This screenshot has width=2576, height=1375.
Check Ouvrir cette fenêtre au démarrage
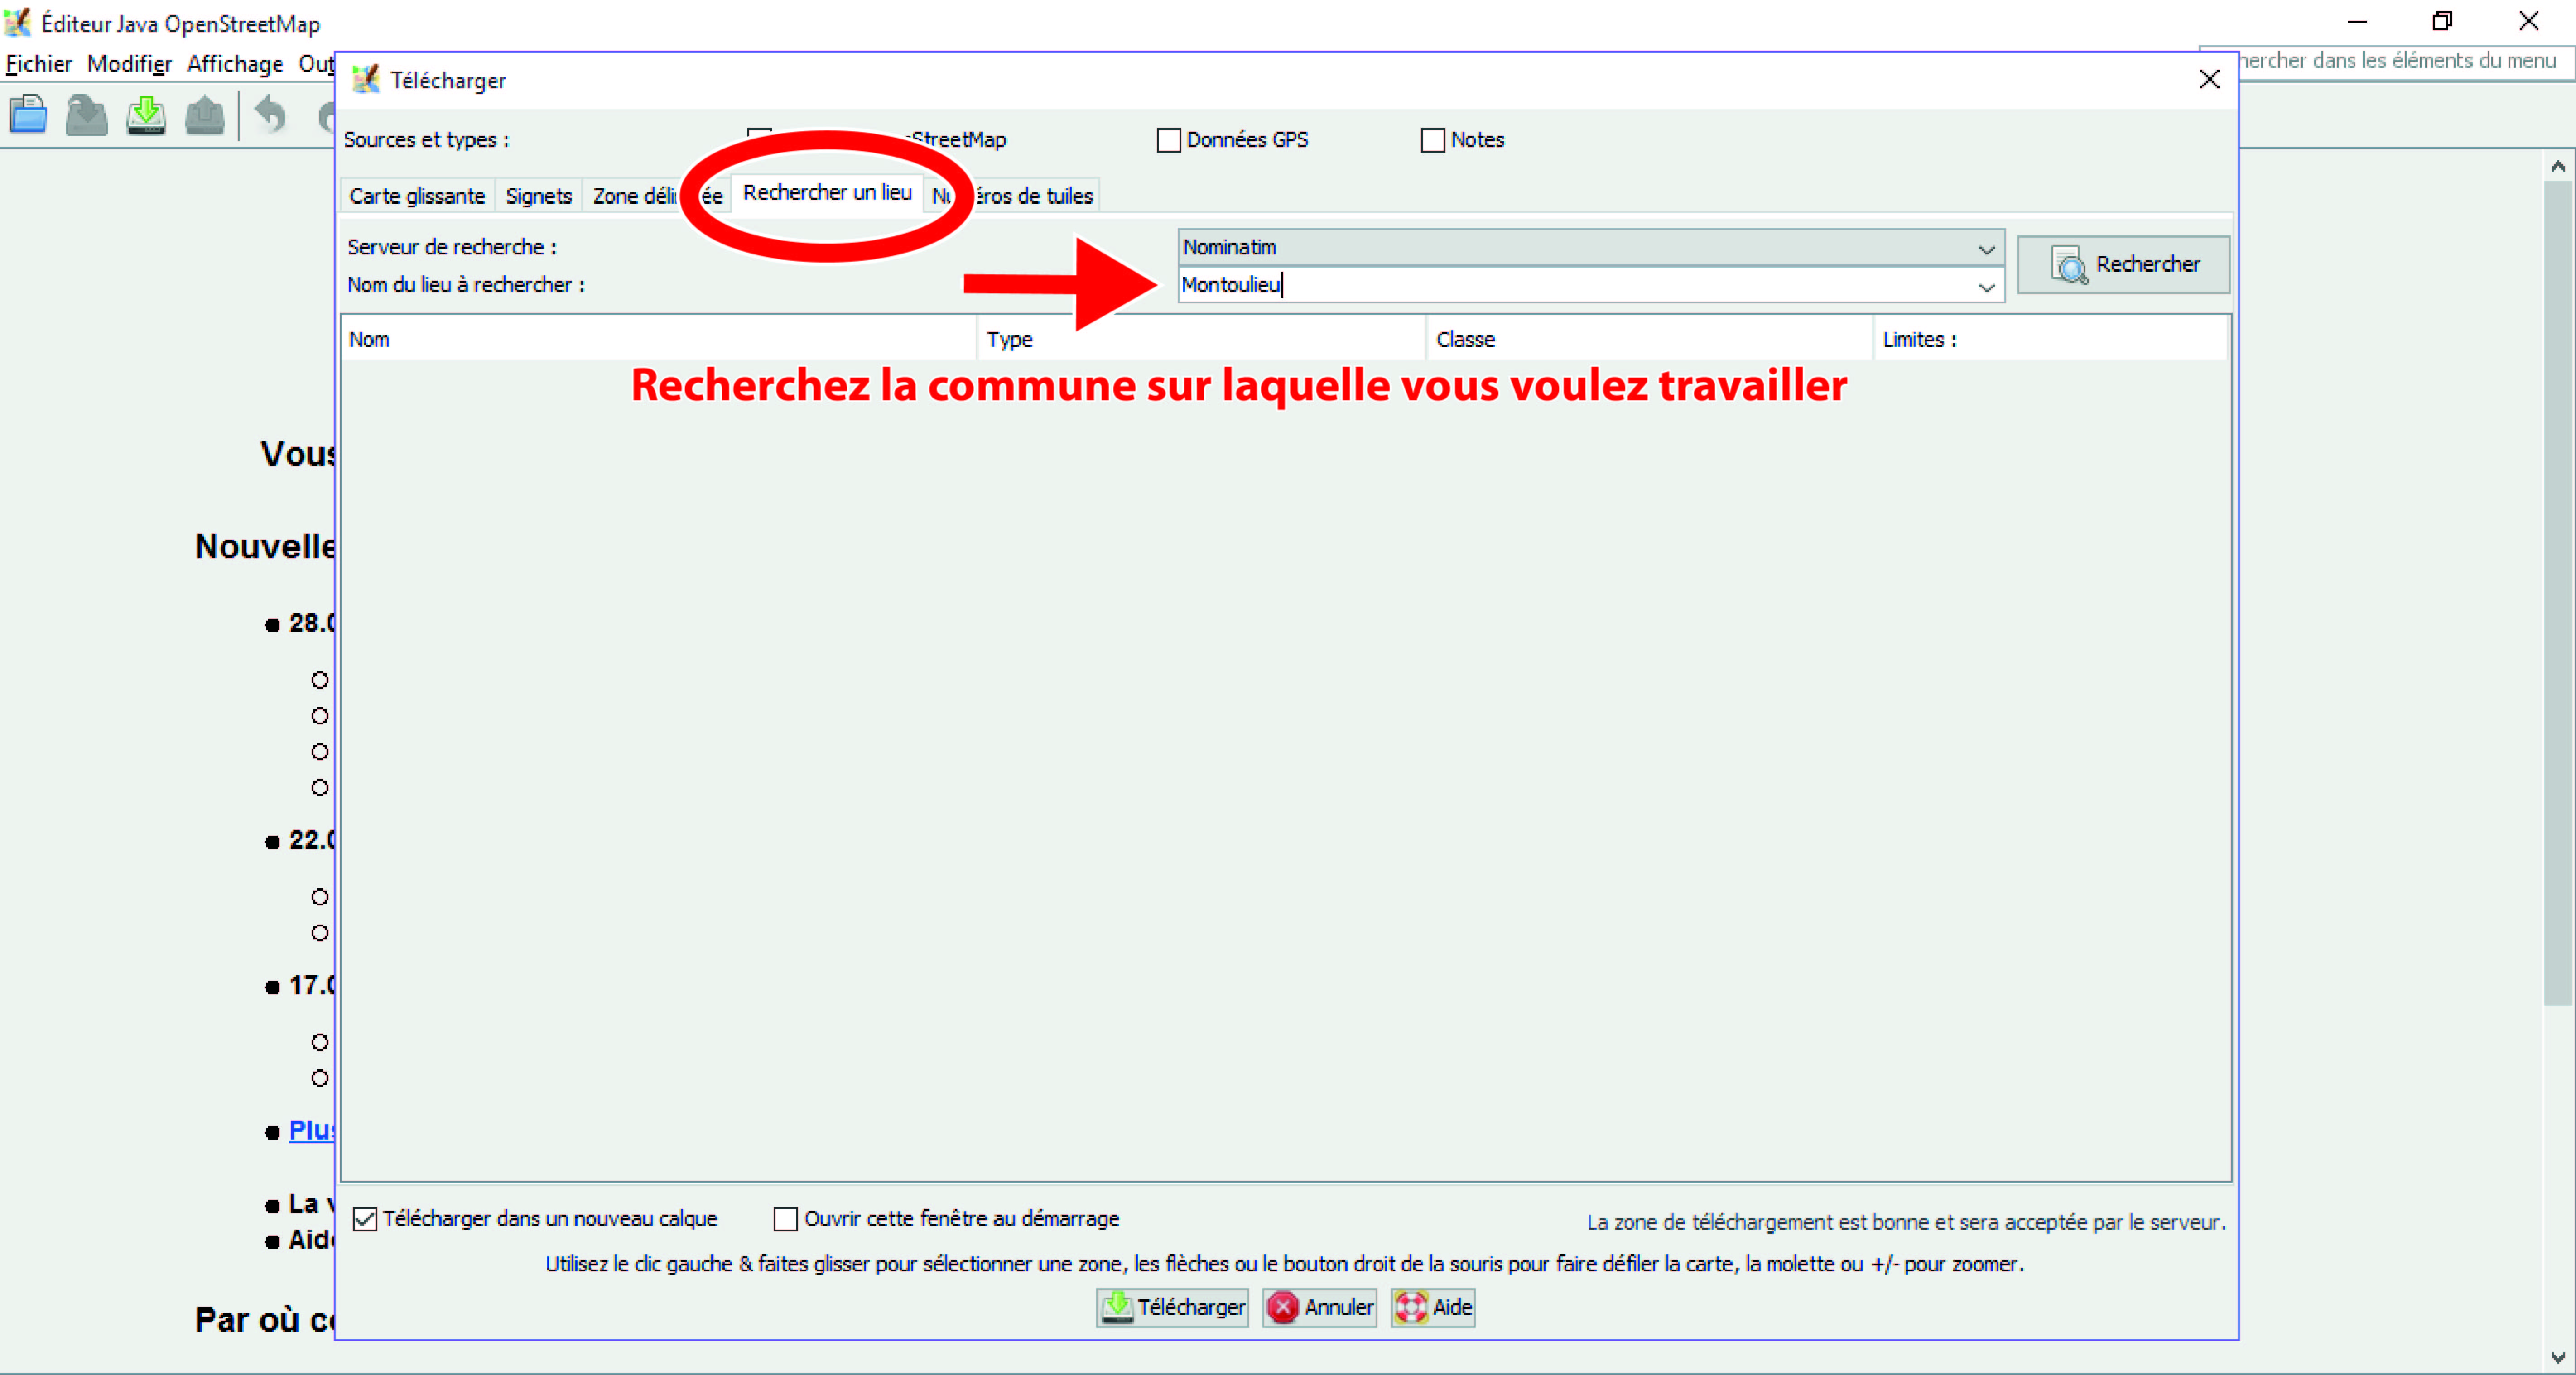786,1219
